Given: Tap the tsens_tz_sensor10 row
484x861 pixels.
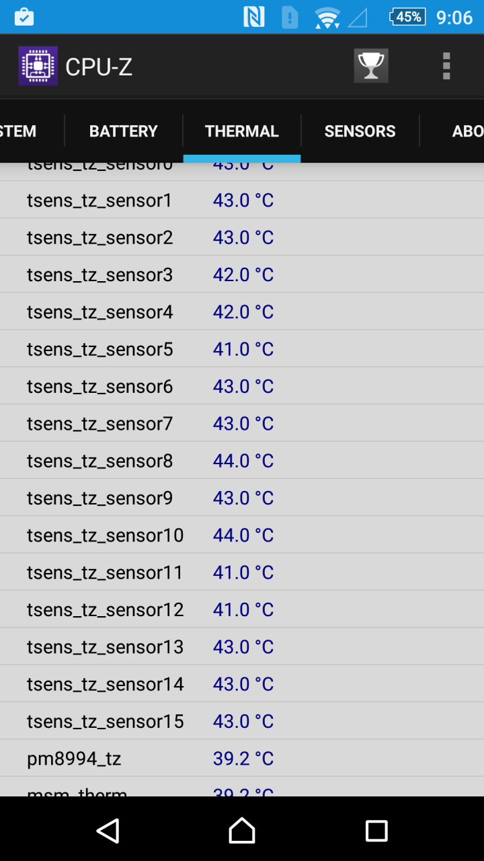Looking at the screenshot, I should click(242, 535).
